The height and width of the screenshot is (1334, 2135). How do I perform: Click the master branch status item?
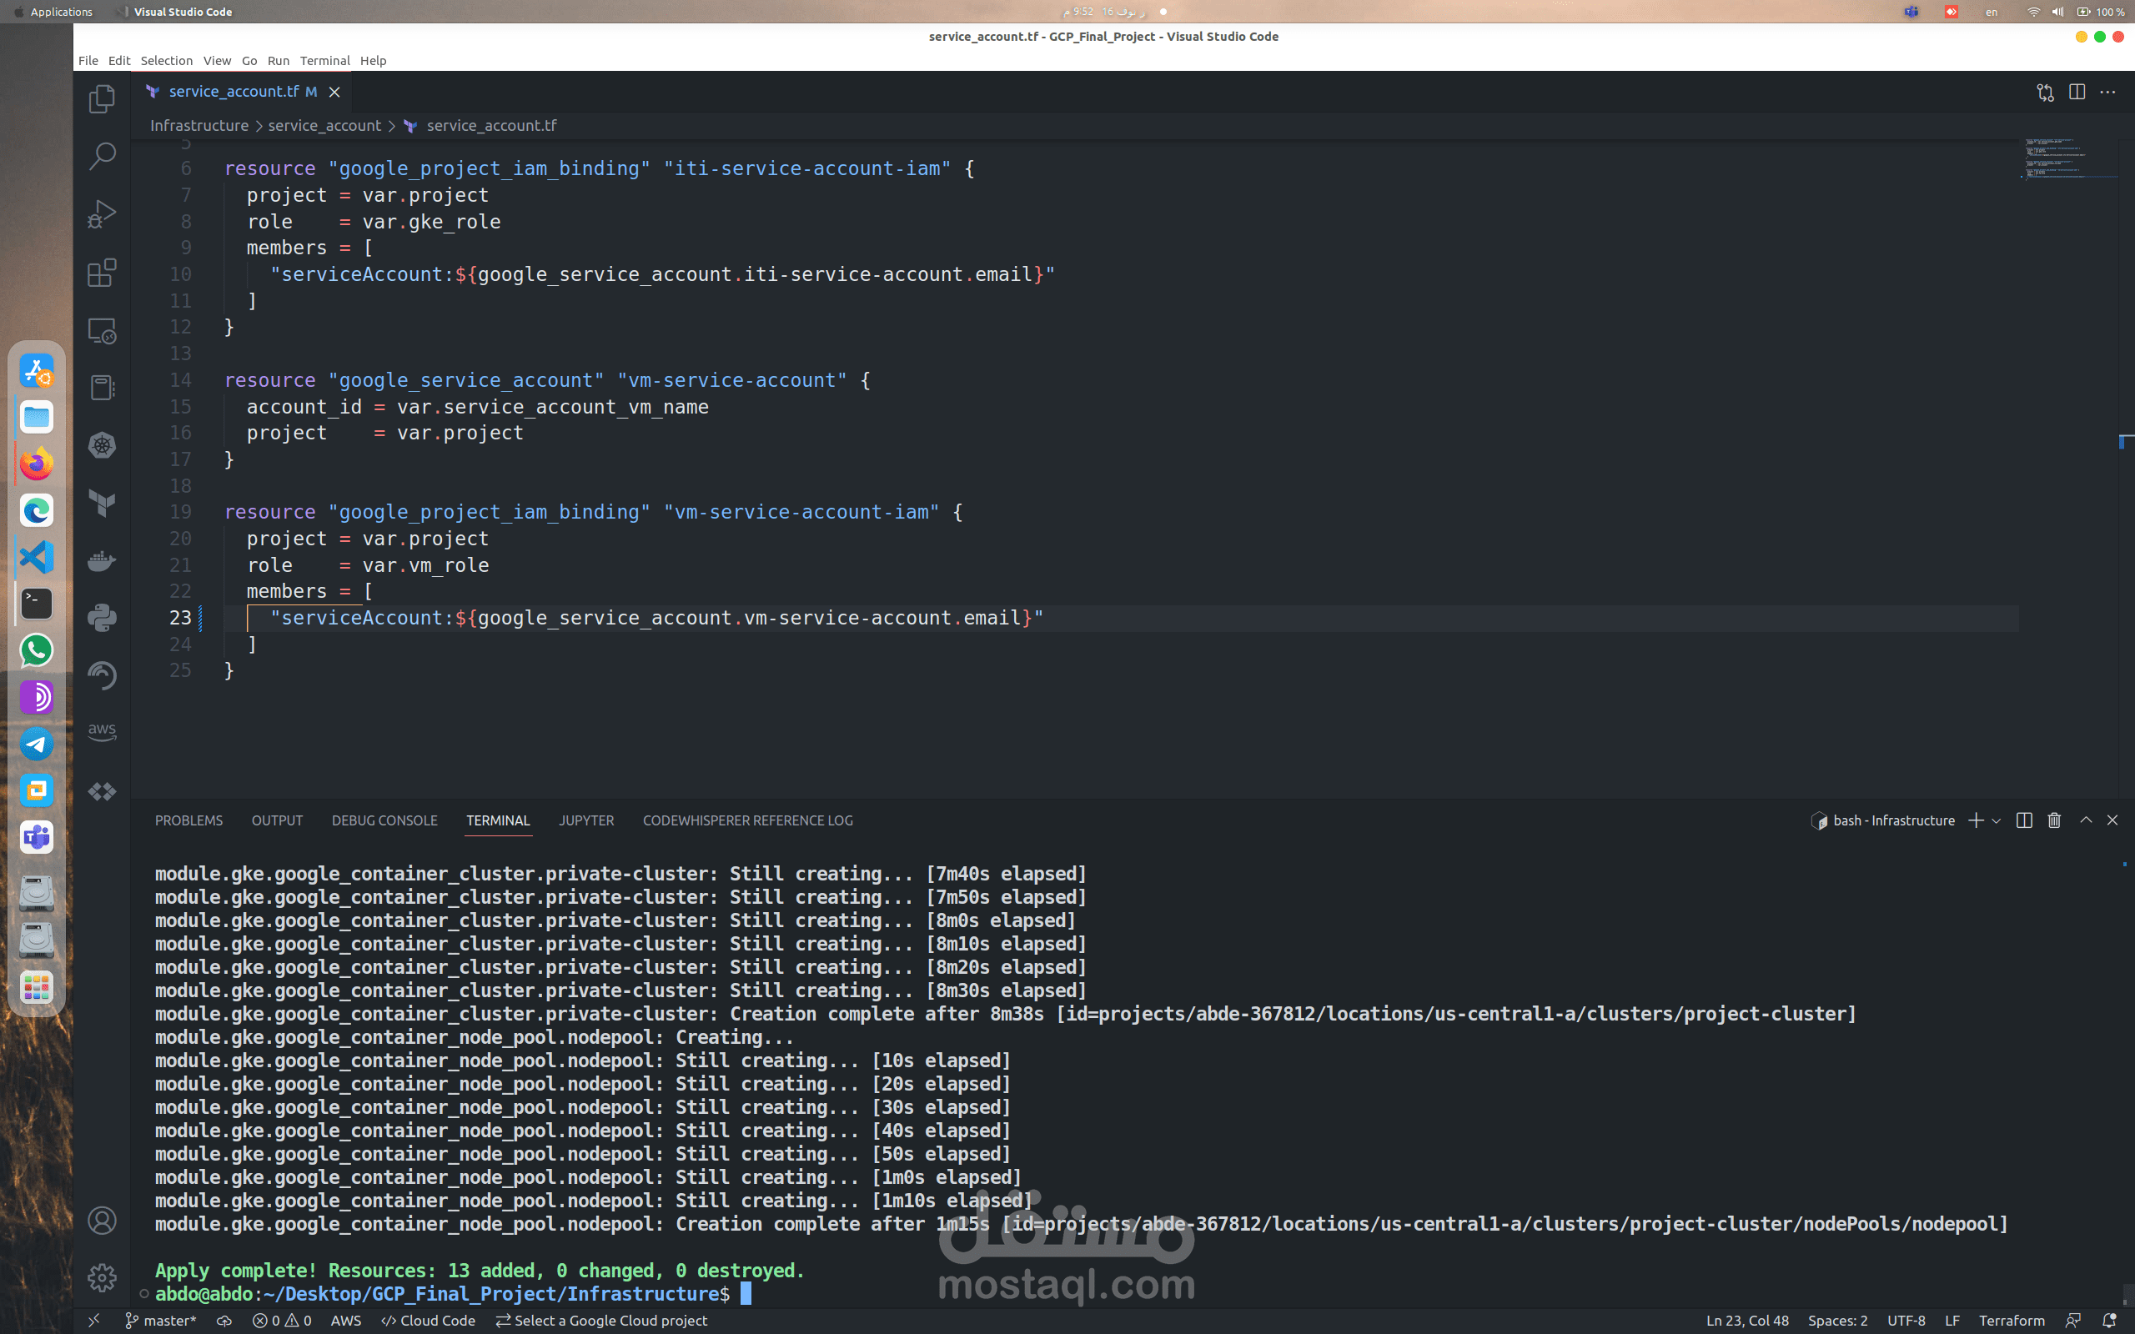(x=162, y=1321)
